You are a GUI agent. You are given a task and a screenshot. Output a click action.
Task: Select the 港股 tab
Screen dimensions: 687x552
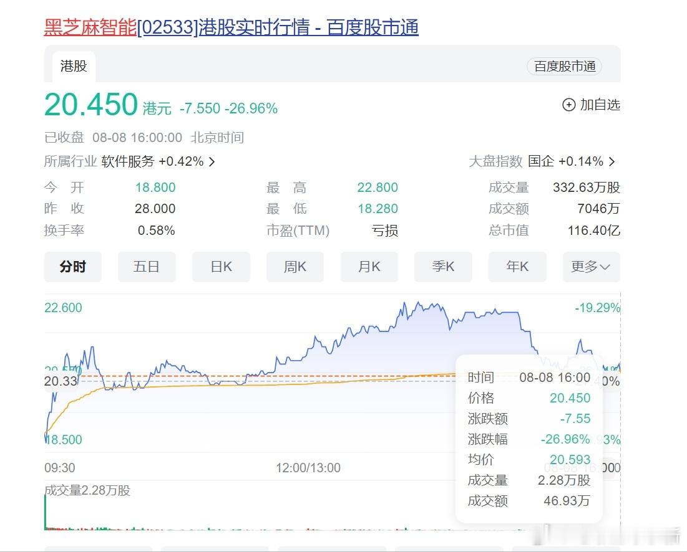pyautogui.click(x=74, y=67)
